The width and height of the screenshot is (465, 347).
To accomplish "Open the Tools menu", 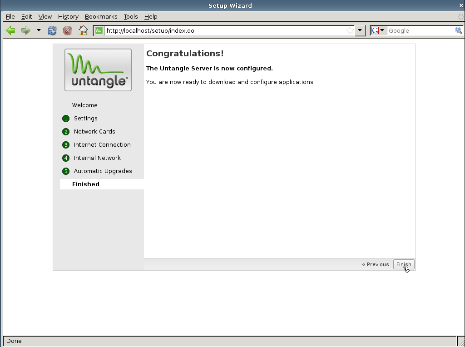I will coord(131,17).
